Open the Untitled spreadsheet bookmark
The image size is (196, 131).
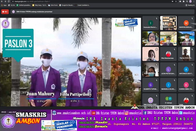24,5
